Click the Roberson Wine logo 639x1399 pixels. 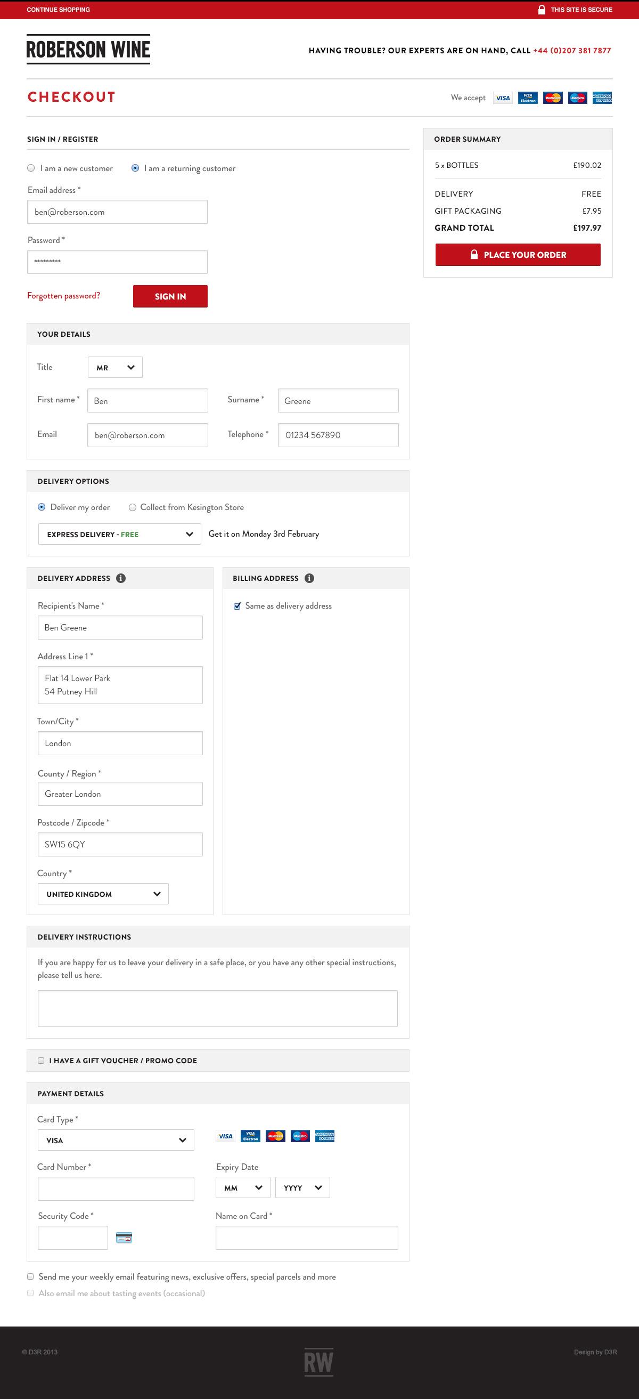click(88, 50)
